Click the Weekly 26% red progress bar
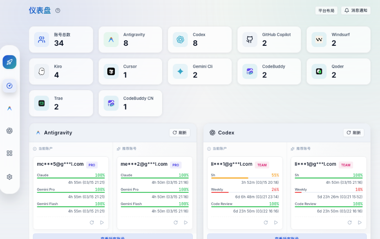 tap(245, 192)
